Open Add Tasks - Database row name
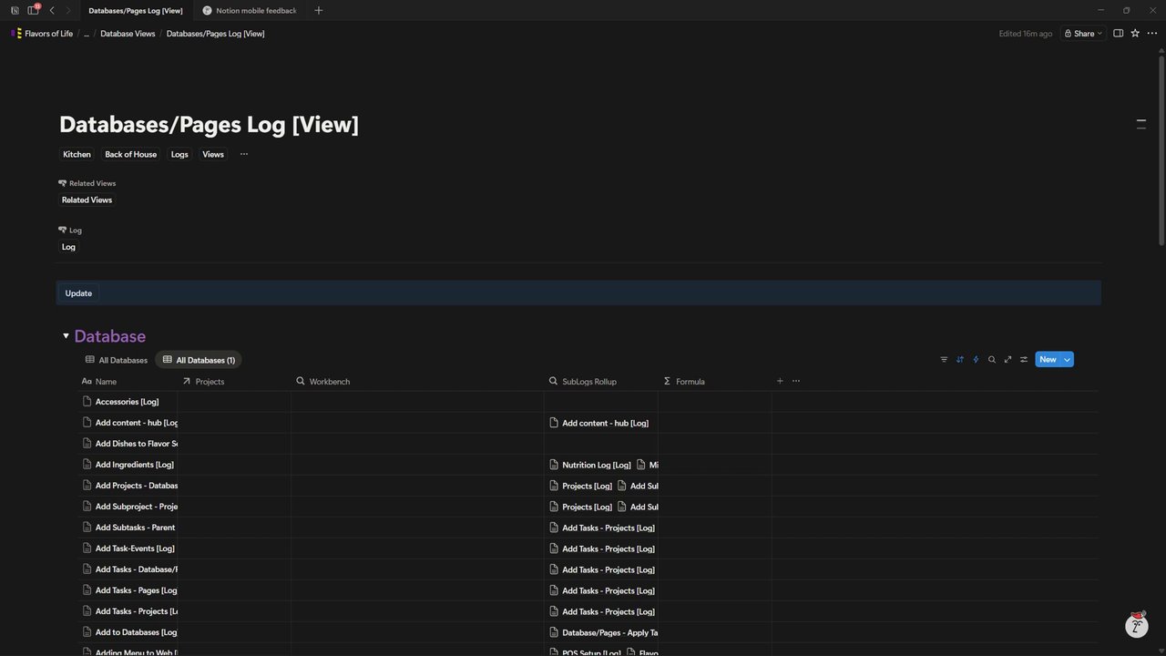 point(137,569)
